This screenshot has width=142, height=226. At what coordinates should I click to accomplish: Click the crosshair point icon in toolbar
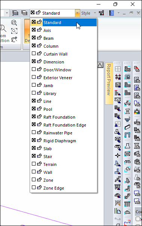coord(118,155)
